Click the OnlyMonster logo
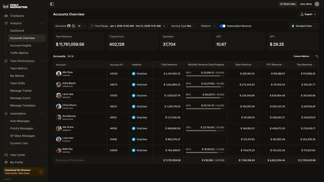Viewport: 324px width, 182px height. (15, 6)
